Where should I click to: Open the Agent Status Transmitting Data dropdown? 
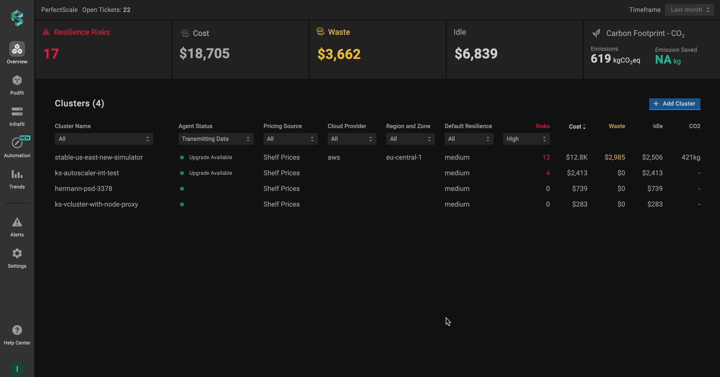coord(216,139)
